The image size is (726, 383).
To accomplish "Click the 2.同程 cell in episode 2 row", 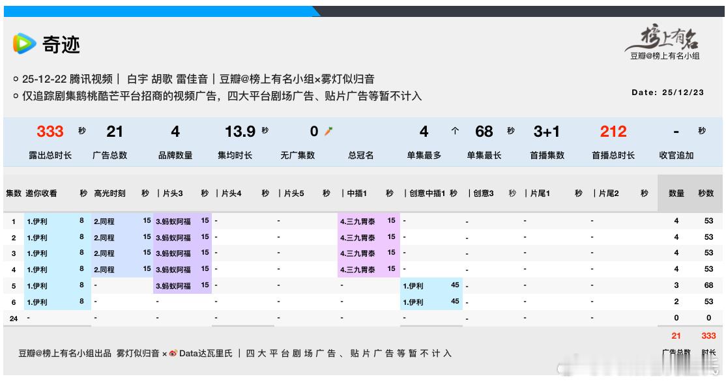I will [123, 237].
